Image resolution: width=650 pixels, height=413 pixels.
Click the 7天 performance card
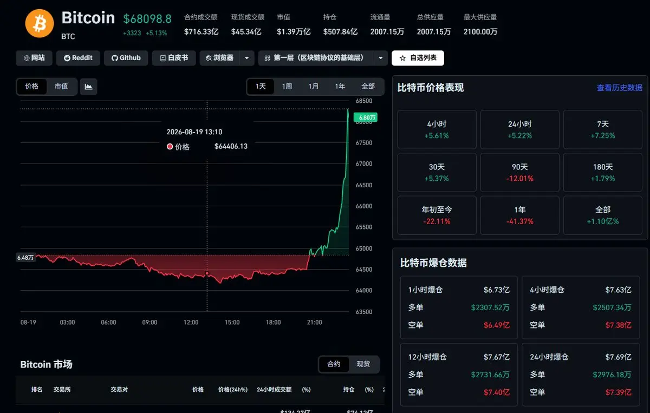603,130
